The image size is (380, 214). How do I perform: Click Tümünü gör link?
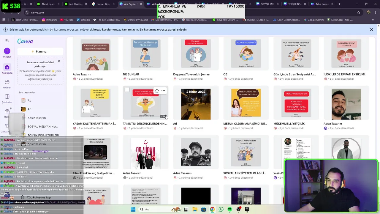40,151
